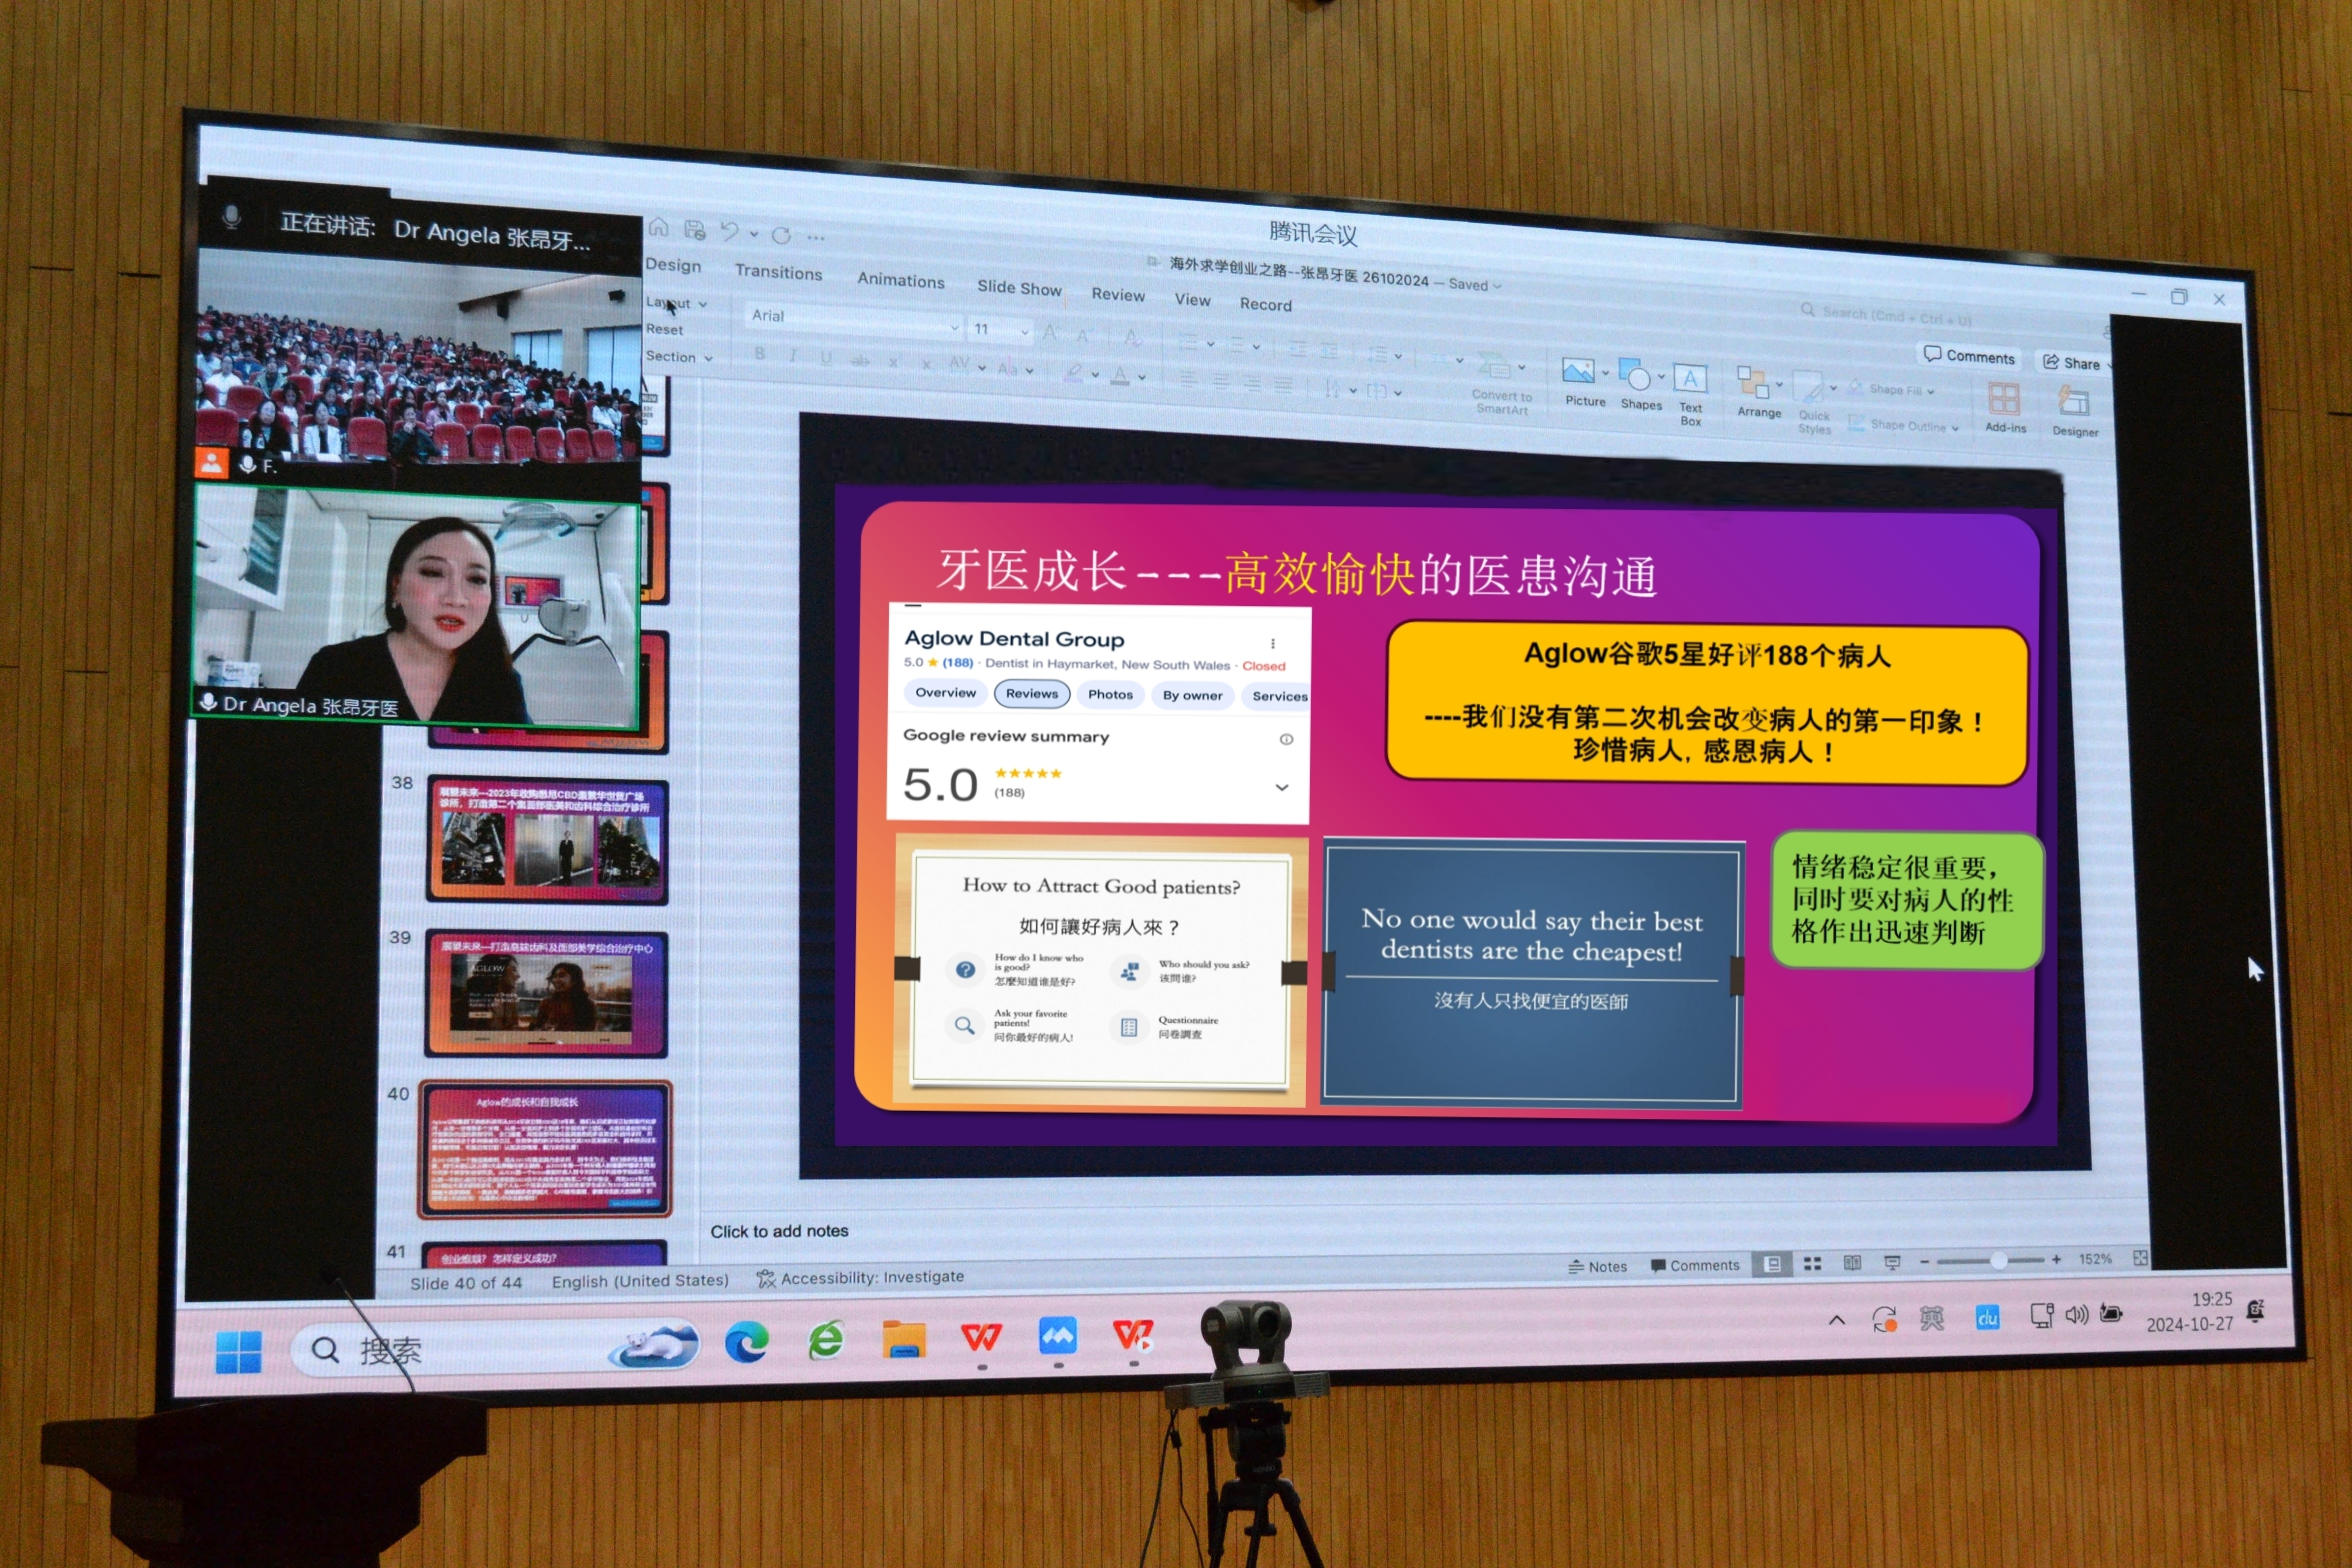Open the Designer pane
2352x1568 pixels.
[x=2074, y=412]
